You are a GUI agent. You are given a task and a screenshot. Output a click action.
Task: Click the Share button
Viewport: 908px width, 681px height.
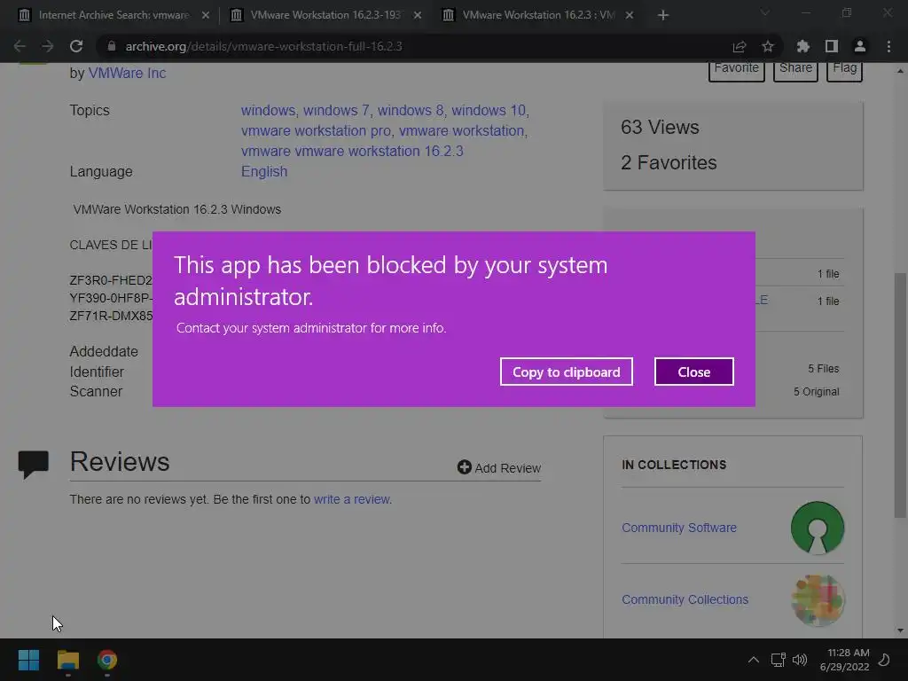(x=795, y=68)
